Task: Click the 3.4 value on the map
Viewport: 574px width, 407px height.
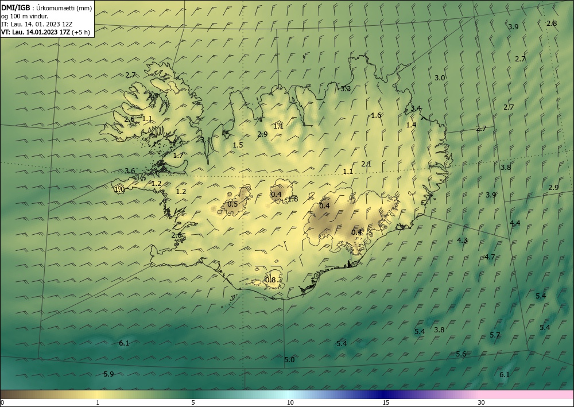Action: pyautogui.click(x=416, y=108)
